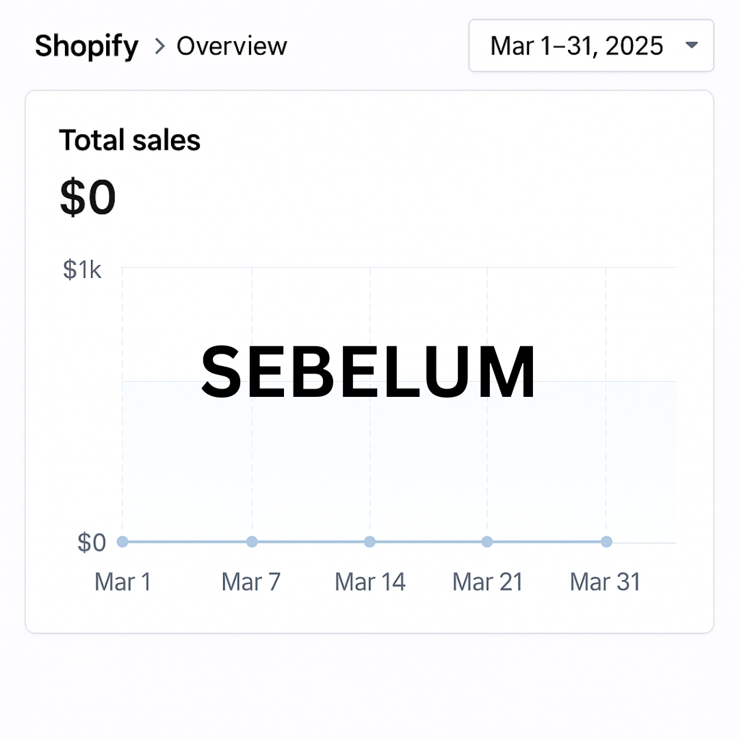Select the Mar 21 data point
The image size is (739, 739).
click(x=487, y=541)
